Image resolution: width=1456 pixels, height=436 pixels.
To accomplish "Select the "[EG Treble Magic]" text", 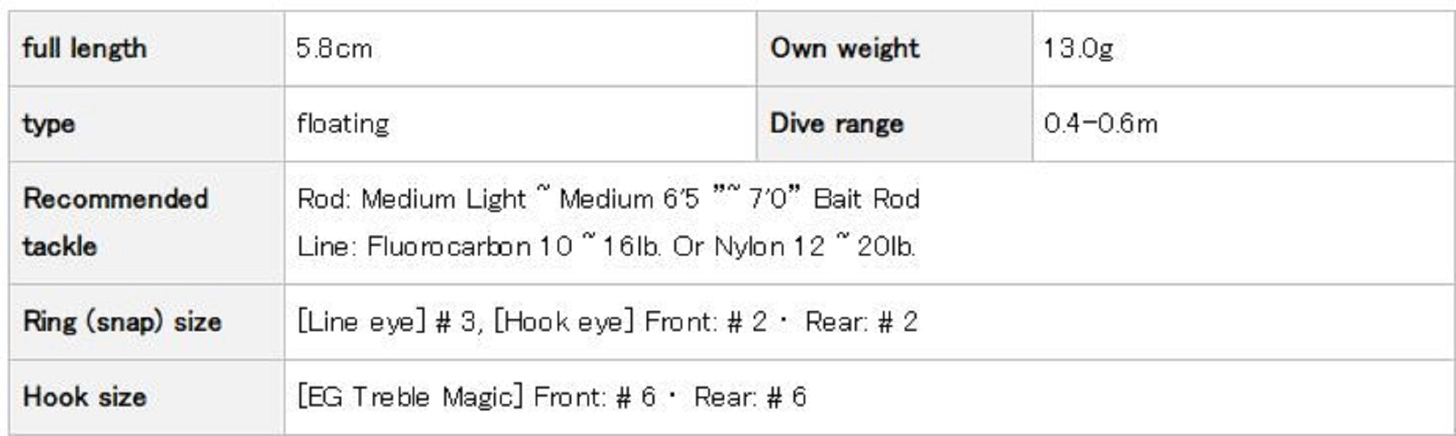I will pyautogui.click(x=410, y=397).
